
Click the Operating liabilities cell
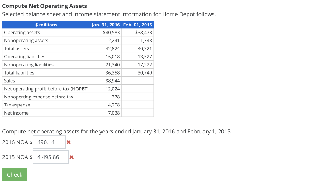click(25, 57)
